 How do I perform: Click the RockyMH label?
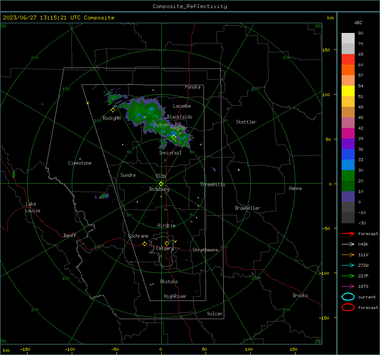[x=111, y=118]
